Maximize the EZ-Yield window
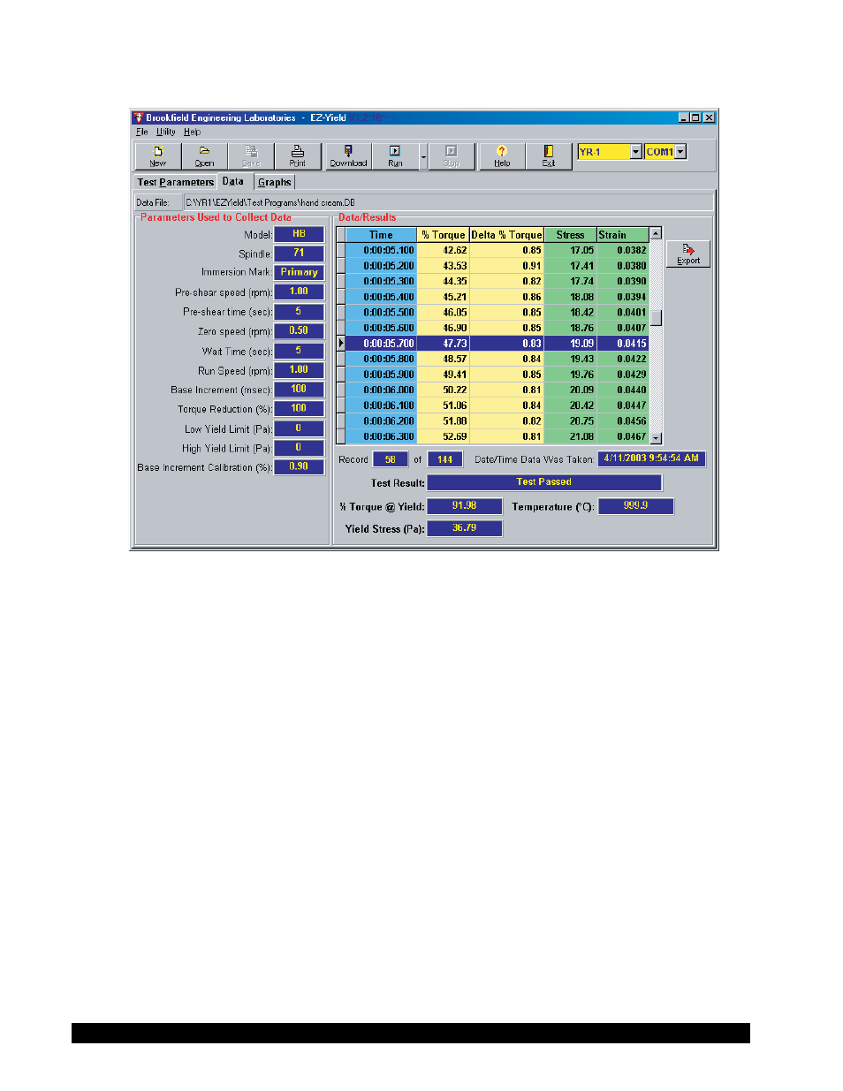Viewport: 843px width, 1091px height. coord(695,117)
